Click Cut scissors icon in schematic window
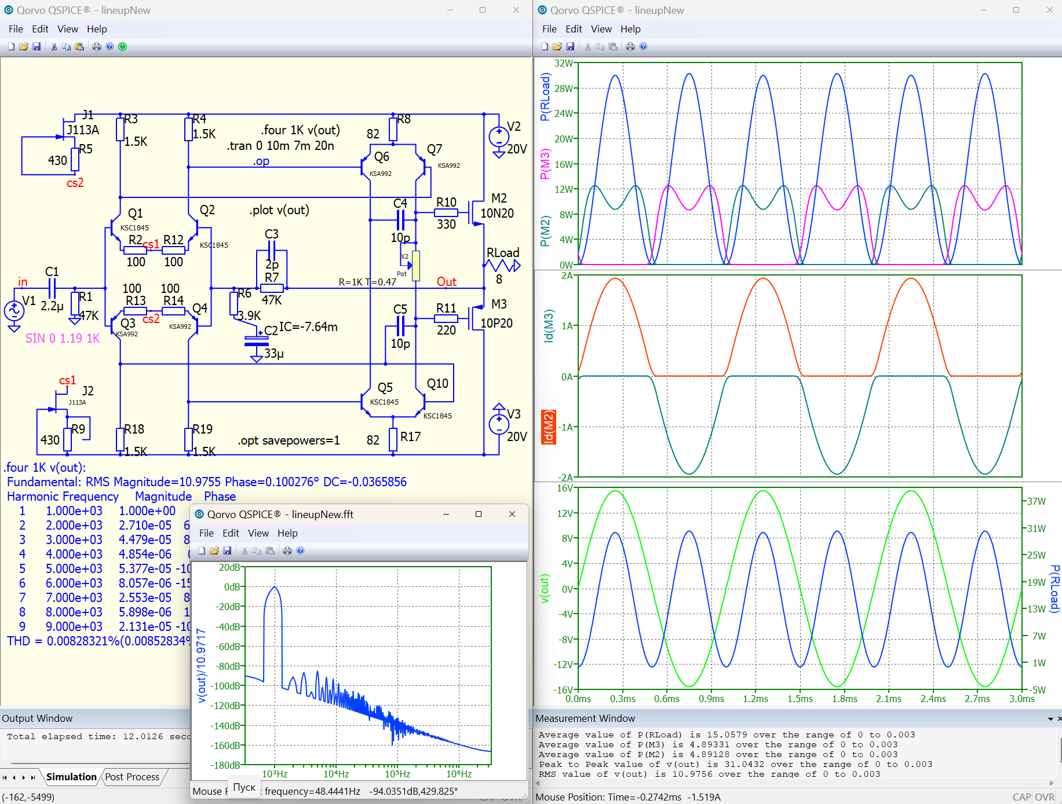 point(54,47)
